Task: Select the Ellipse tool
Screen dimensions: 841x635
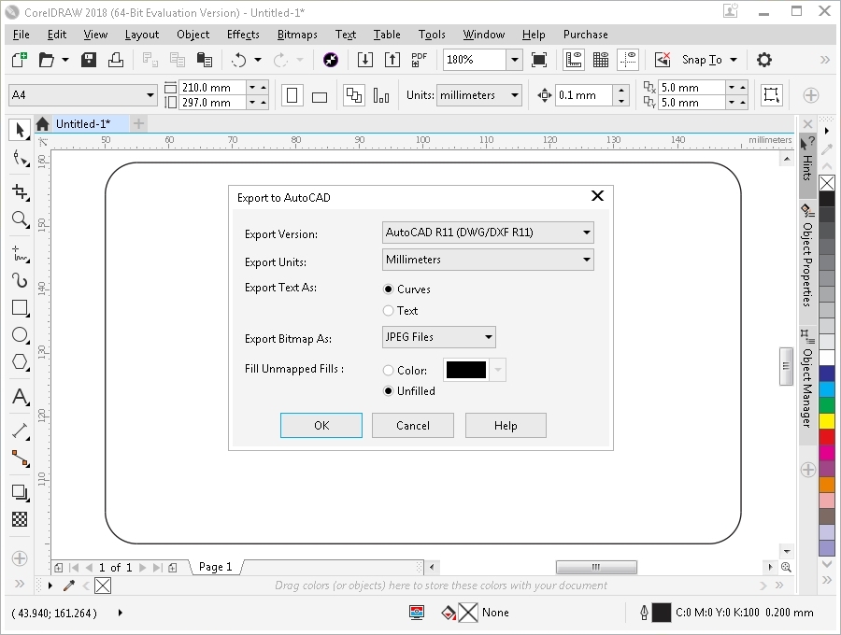Action: pyautogui.click(x=20, y=335)
